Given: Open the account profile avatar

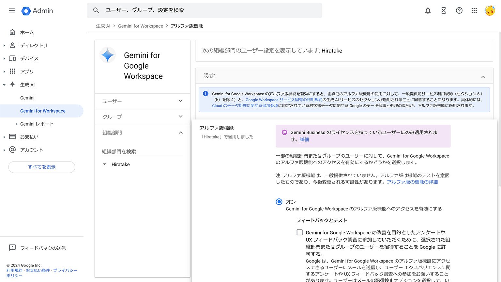Looking at the screenshot, I should [490, 10].
